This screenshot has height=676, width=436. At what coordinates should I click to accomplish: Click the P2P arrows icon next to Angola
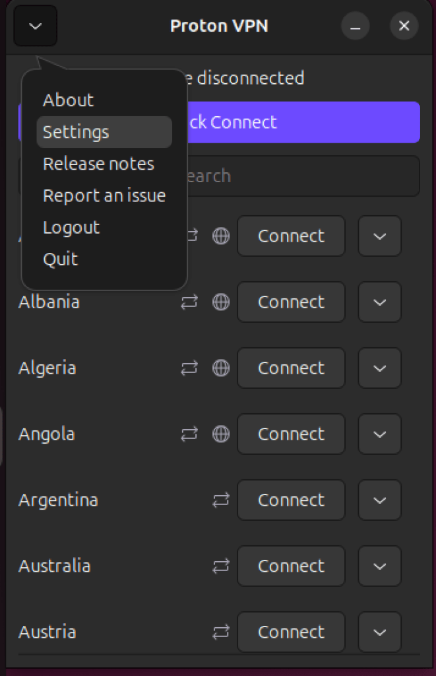pos(189,434)
